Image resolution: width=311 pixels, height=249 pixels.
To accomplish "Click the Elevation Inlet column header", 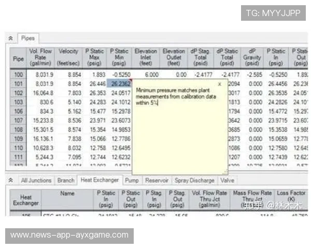I will coord(146,58).
